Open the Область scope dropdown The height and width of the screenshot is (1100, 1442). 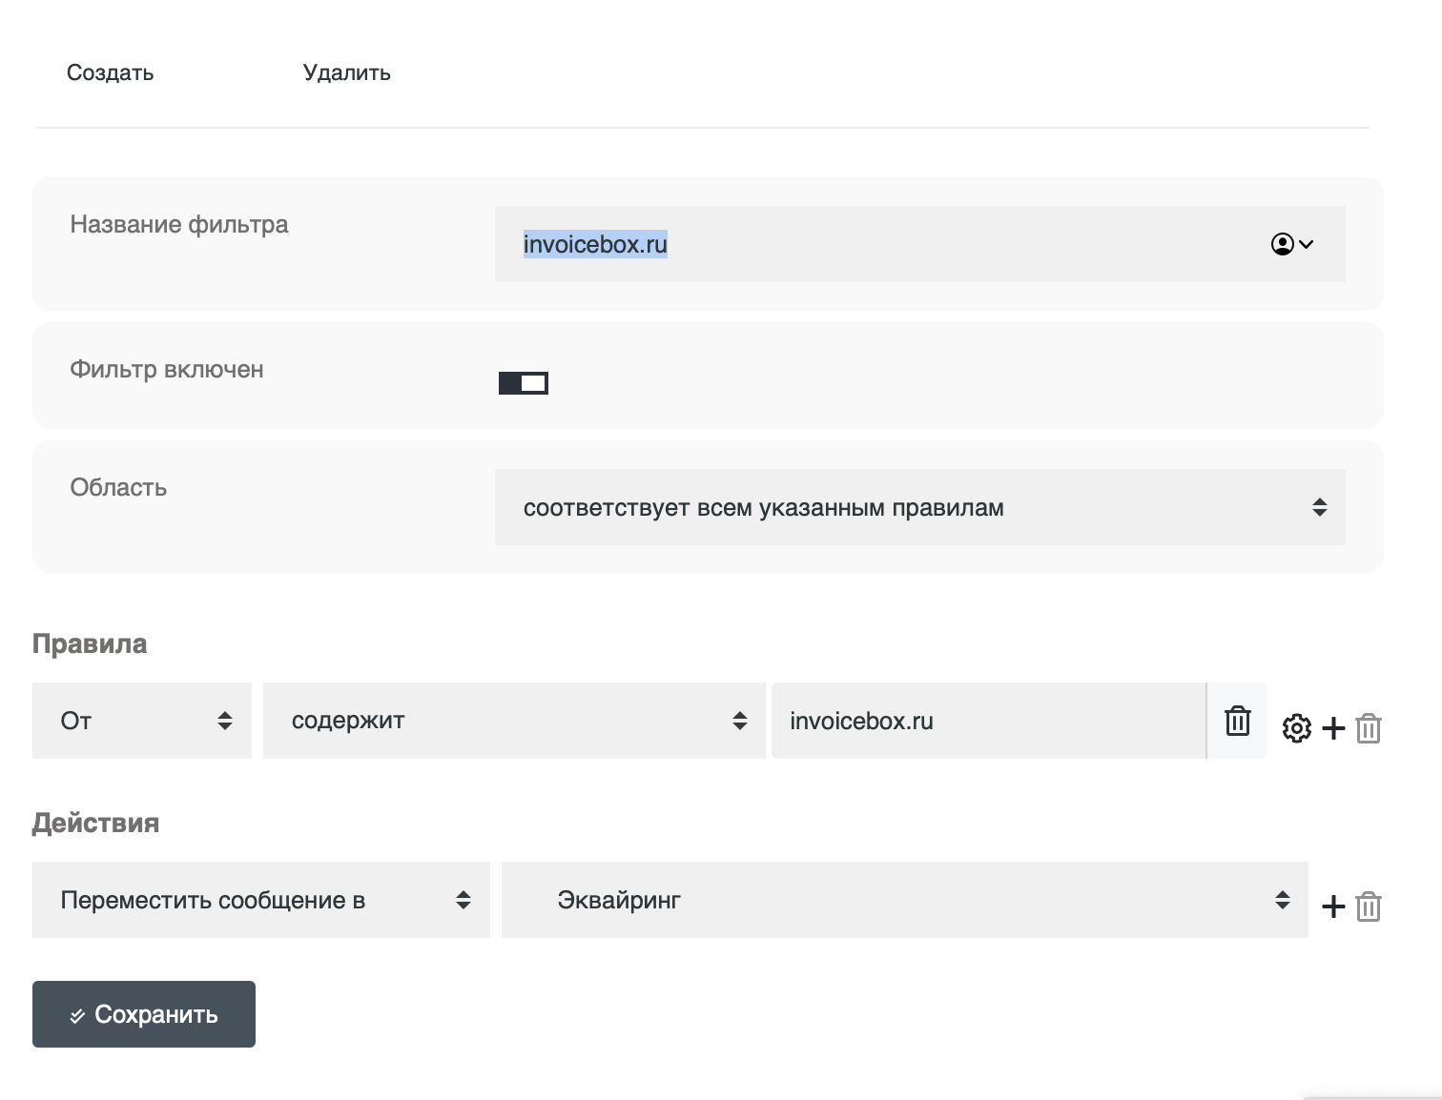919,507
